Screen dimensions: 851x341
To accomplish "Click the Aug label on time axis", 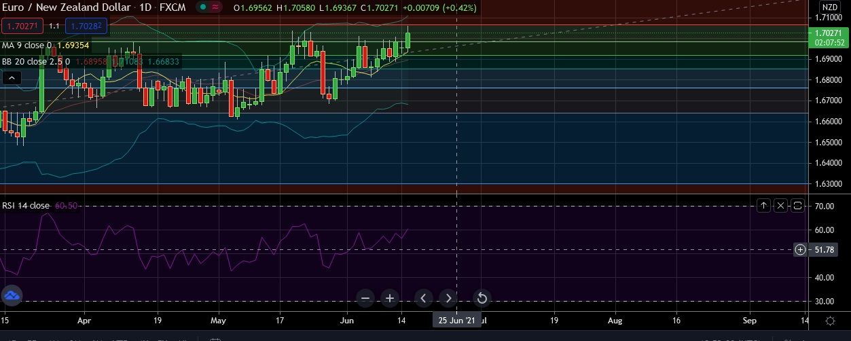I will pos(615,320).
